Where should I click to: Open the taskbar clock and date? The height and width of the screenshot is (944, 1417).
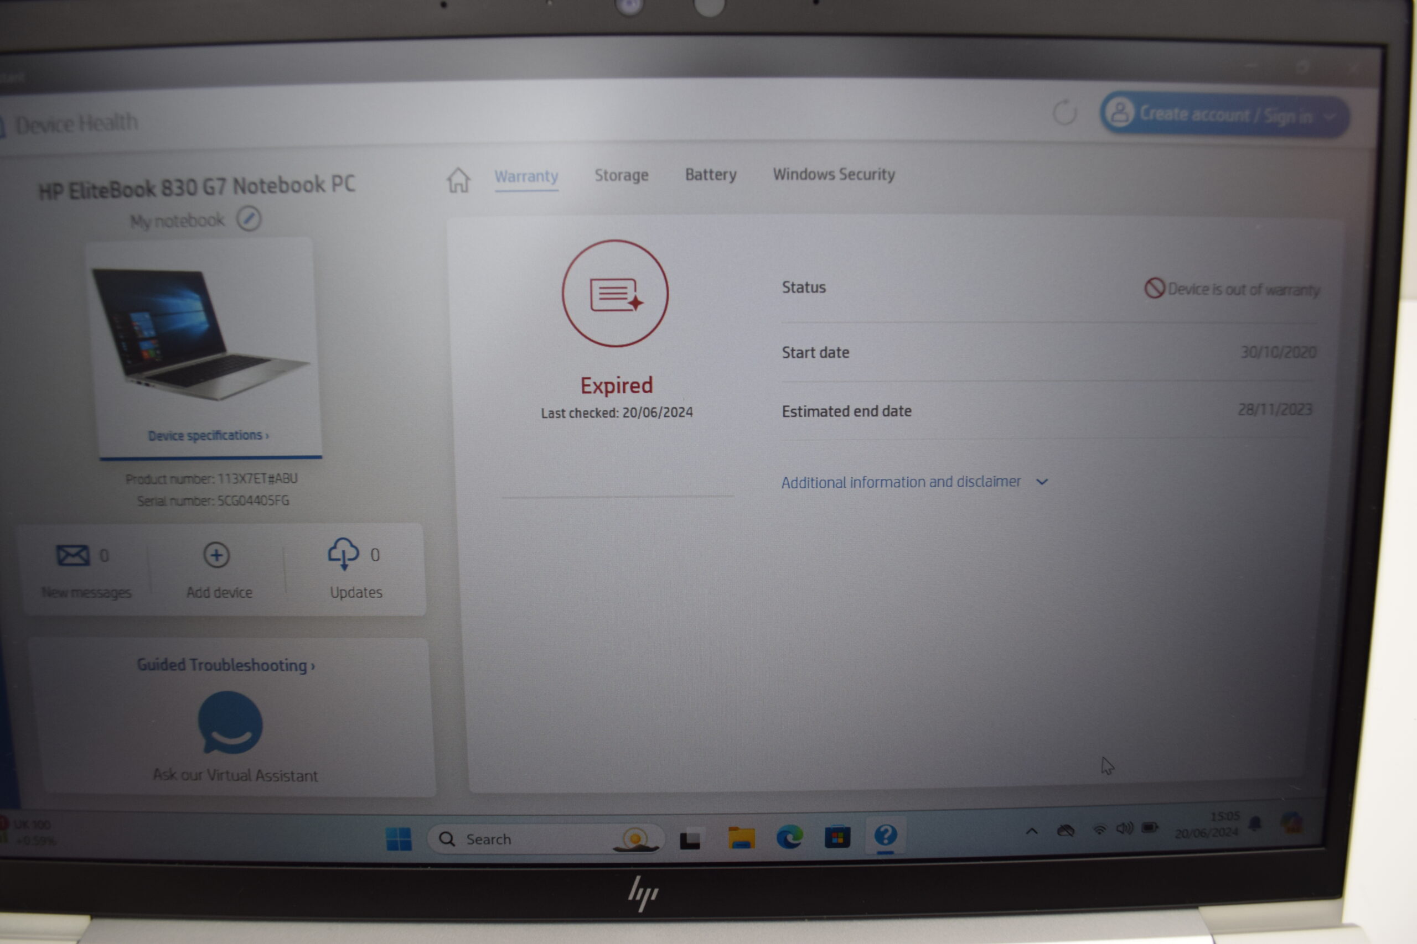tap(1207, 824)
